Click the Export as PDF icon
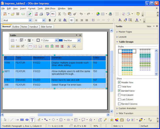 pos(36,14)
